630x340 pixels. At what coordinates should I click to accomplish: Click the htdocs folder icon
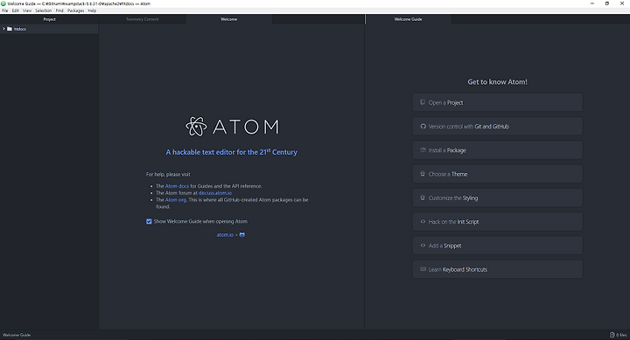pos(10,29)
